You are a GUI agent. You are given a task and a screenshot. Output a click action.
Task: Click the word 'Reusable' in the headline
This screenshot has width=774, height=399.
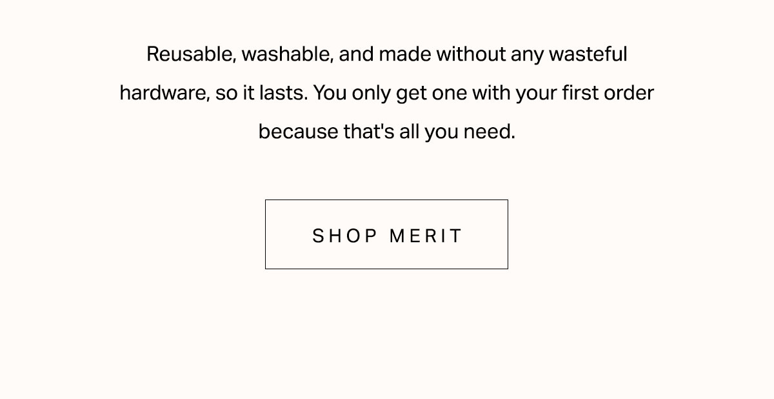point(188,54)
